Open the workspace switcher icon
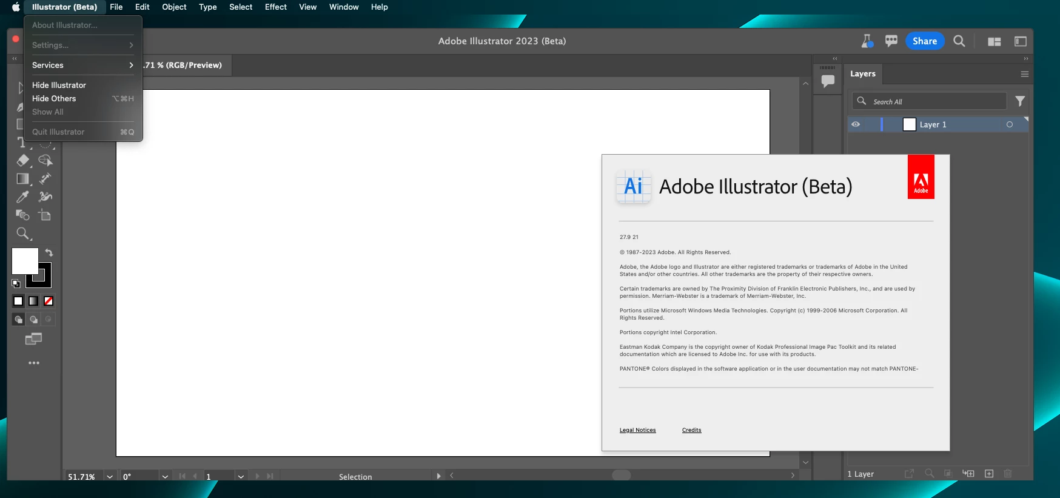 pyautogui.click(x=1021, y=41)
